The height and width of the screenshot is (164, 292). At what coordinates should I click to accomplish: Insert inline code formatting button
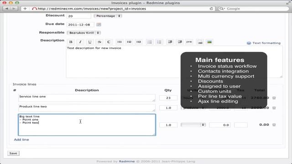[109, 42]
